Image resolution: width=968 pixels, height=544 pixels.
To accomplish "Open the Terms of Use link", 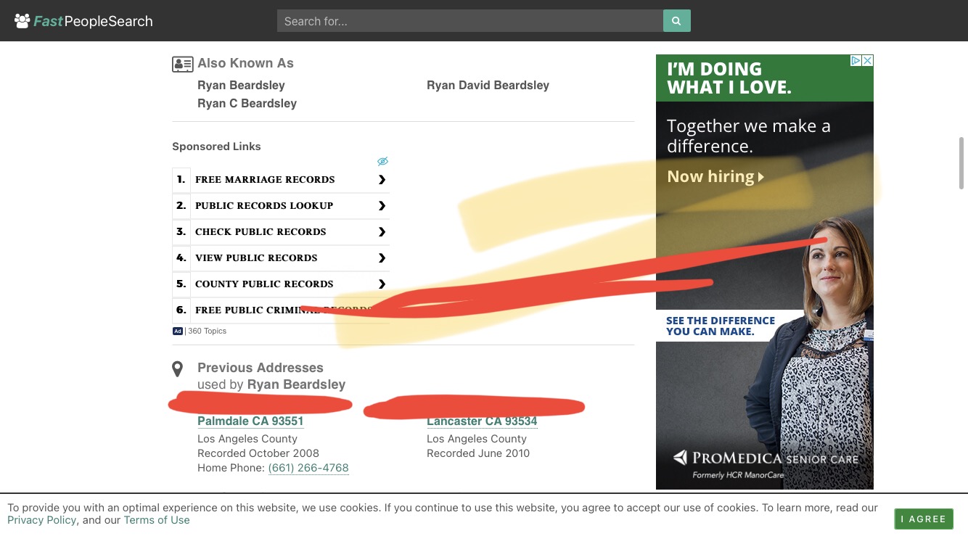I will pos(157,520).
